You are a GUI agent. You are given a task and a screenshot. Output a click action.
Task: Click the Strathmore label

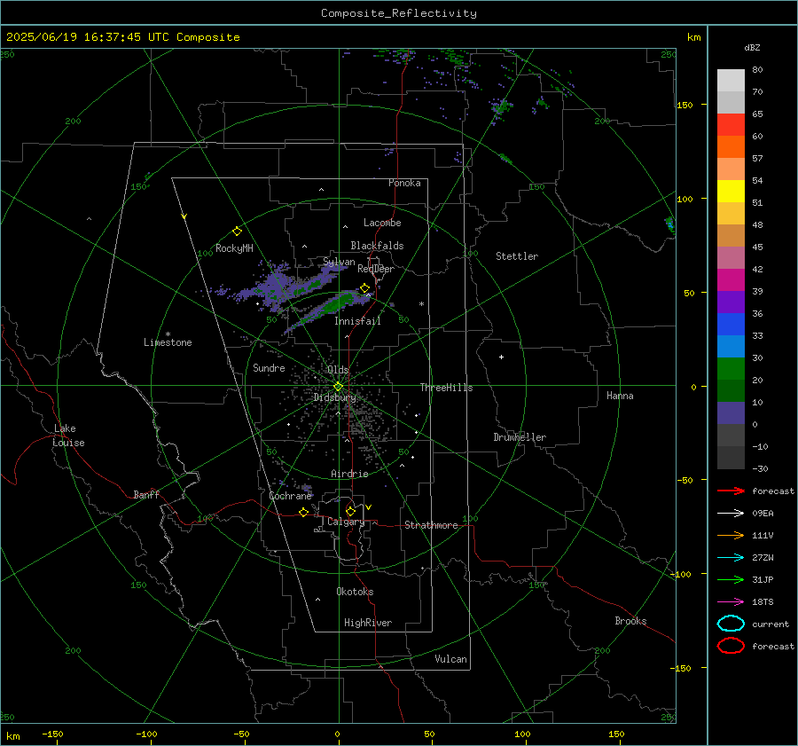tap(431, 525)
